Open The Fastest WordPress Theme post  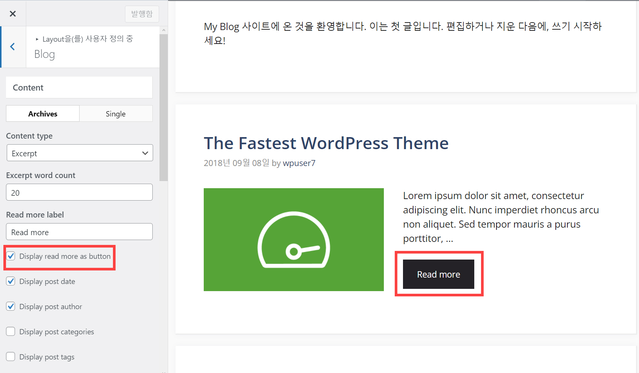pos(326,143)
